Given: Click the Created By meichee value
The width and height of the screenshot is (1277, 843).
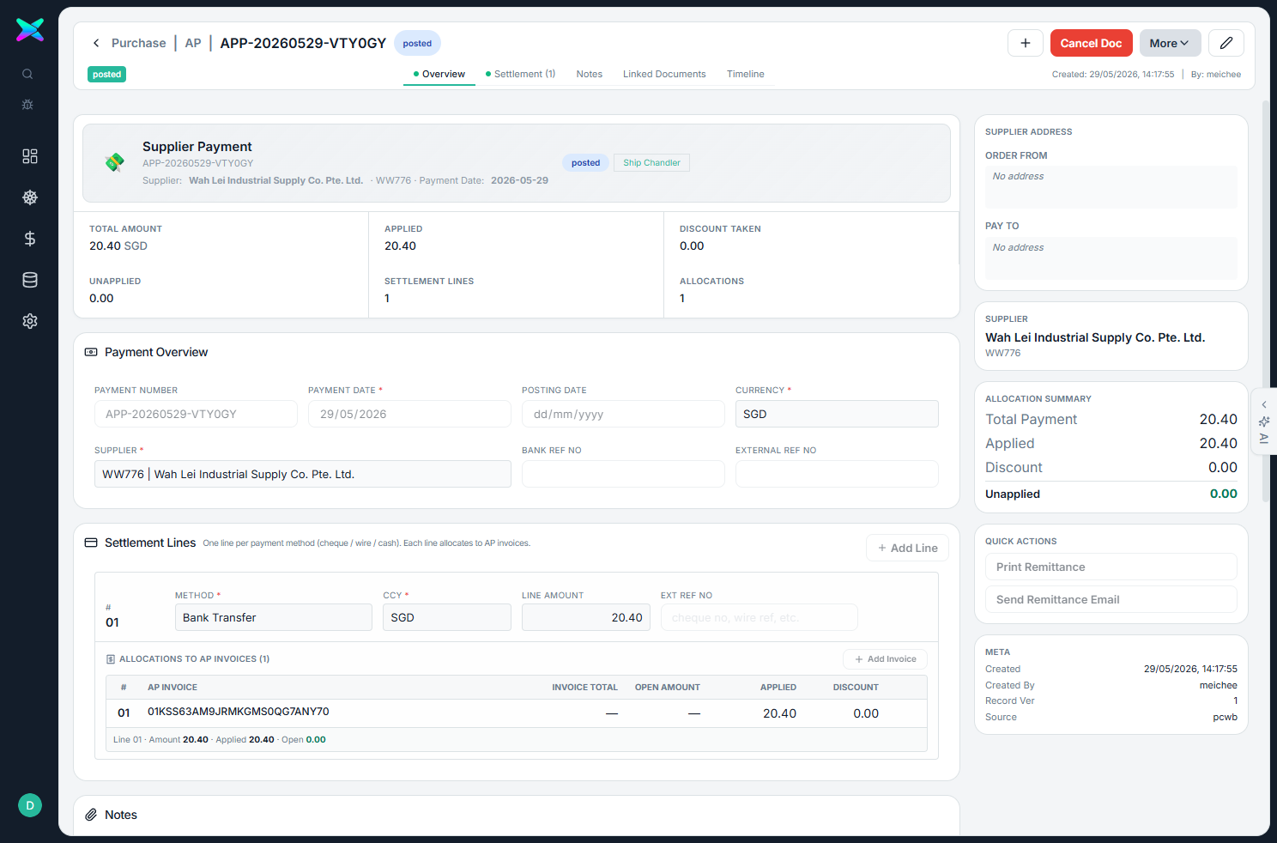Looking at the screenshot, I should click(x=1219, y=685).
